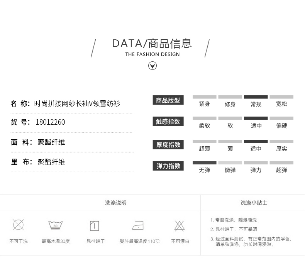The image size is (305, 269).
Task: Click the 商品版型 label
Action: [168, 101]
